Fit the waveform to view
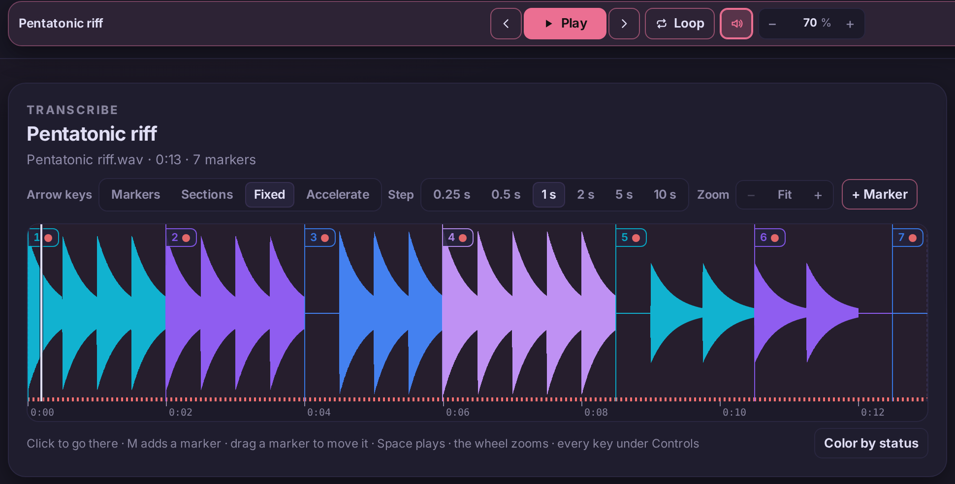This screenshot has height=484, width=955. pyautogui.click(x=785, y=195)
